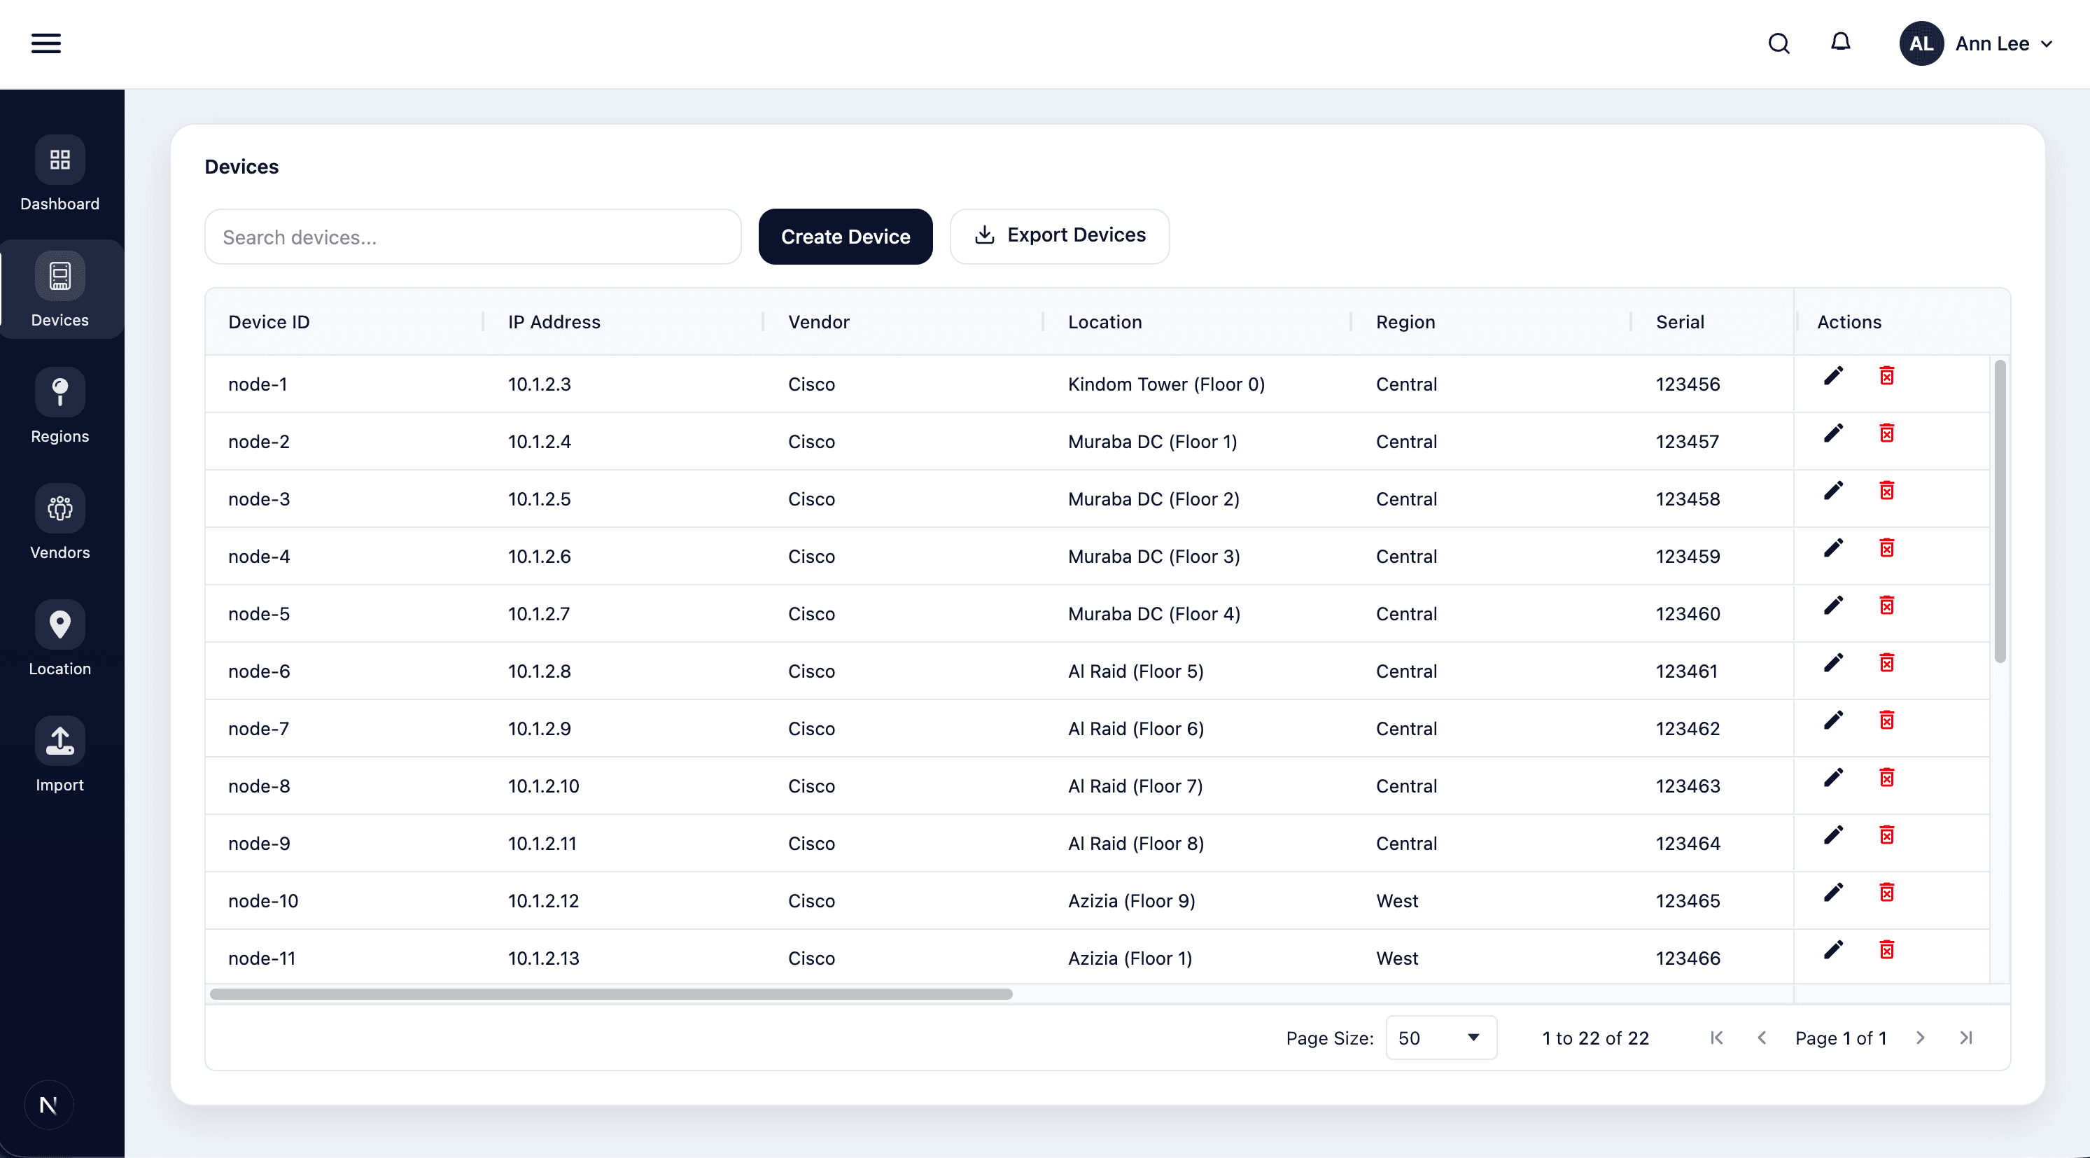Open the Devices section icon in sidebar
The width and height of the screenshot is (2090, 1158).
[60, 275]
